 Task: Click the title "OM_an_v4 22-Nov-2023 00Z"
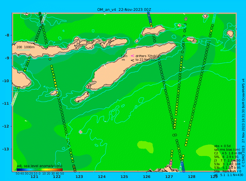pos(124,10)
